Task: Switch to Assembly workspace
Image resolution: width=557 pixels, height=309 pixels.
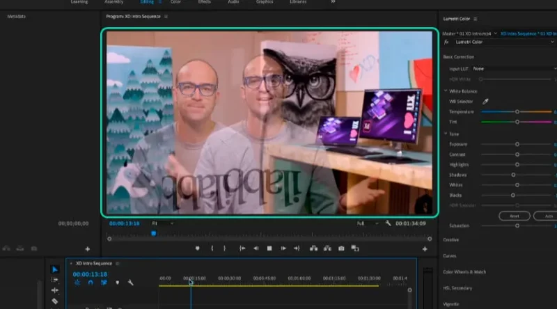Action: 113,2
